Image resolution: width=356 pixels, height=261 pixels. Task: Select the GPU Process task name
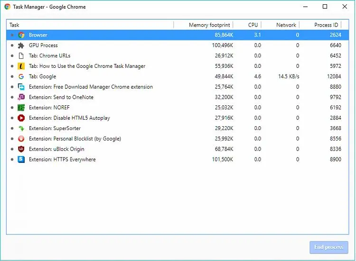(x=43, y=46)
